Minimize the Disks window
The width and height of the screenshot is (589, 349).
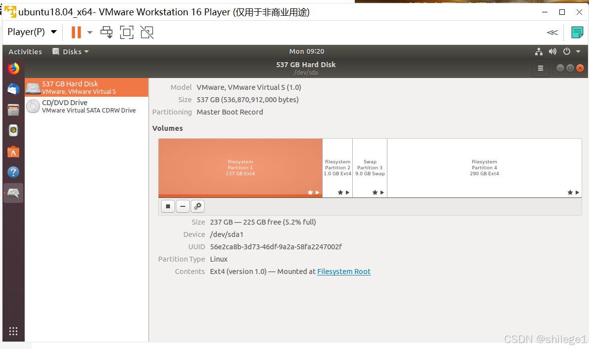560,68
